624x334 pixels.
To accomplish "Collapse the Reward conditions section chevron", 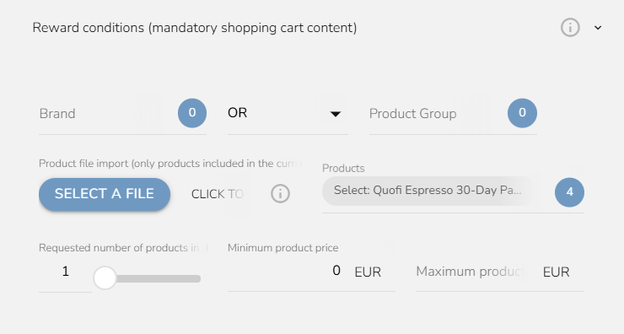I will [598, 28].
